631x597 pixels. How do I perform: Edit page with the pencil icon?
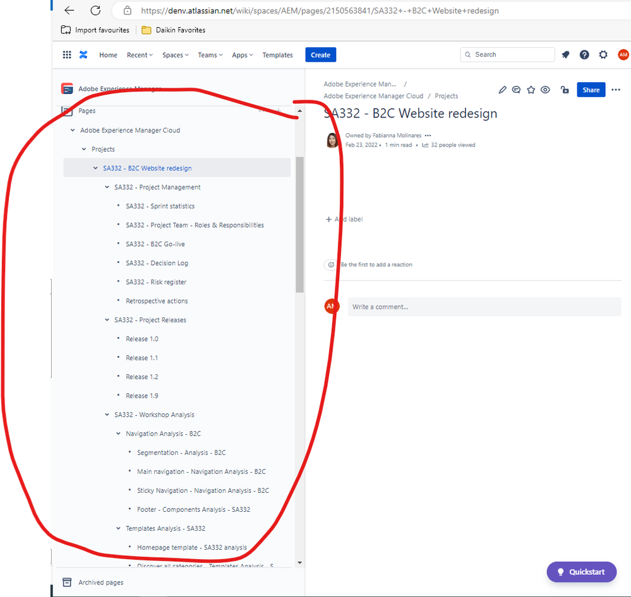tap(502, 90)
